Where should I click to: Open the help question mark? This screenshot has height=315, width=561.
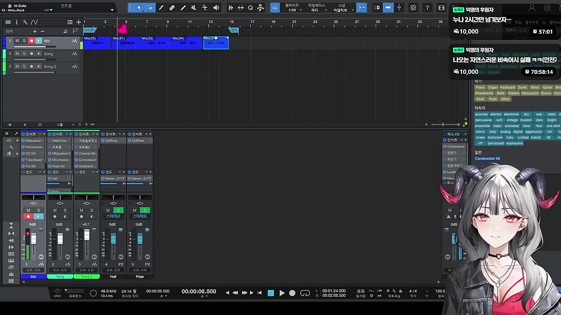pos(427,8)
